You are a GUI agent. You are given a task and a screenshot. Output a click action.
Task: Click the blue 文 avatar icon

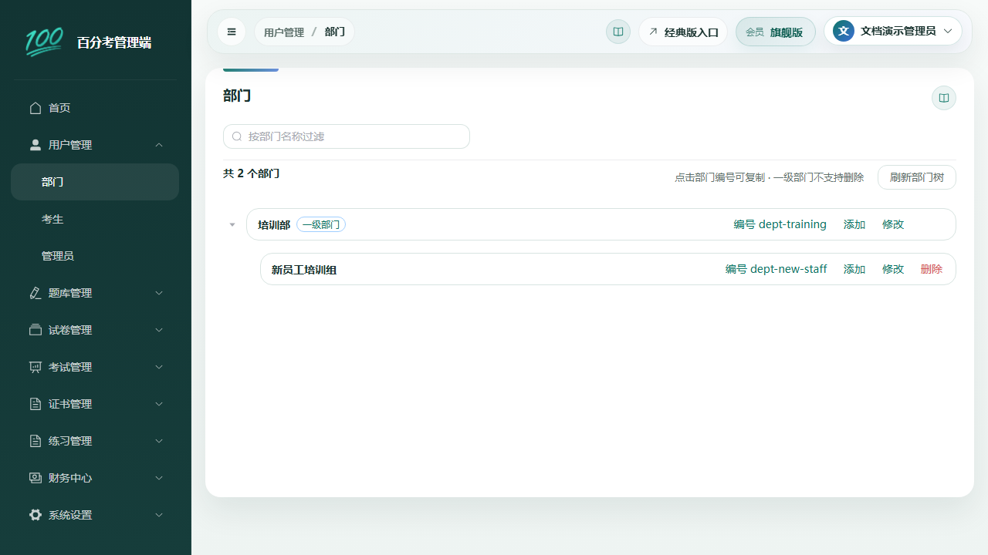tap(844, 31)
